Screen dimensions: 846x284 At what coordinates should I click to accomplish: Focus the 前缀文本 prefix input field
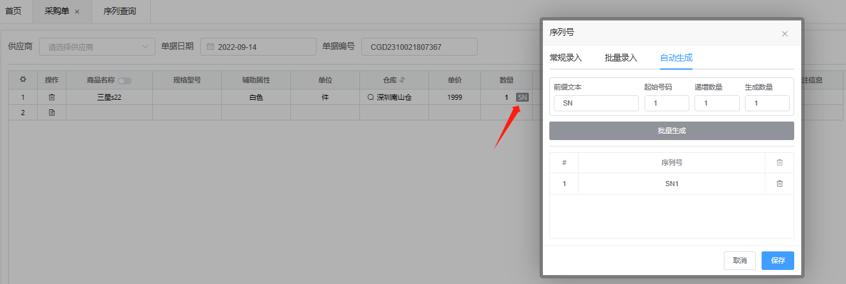coord(596,104)
